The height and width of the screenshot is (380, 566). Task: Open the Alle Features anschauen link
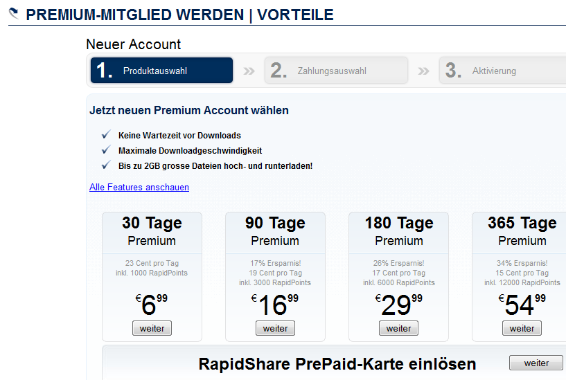[x=139, y=187]
